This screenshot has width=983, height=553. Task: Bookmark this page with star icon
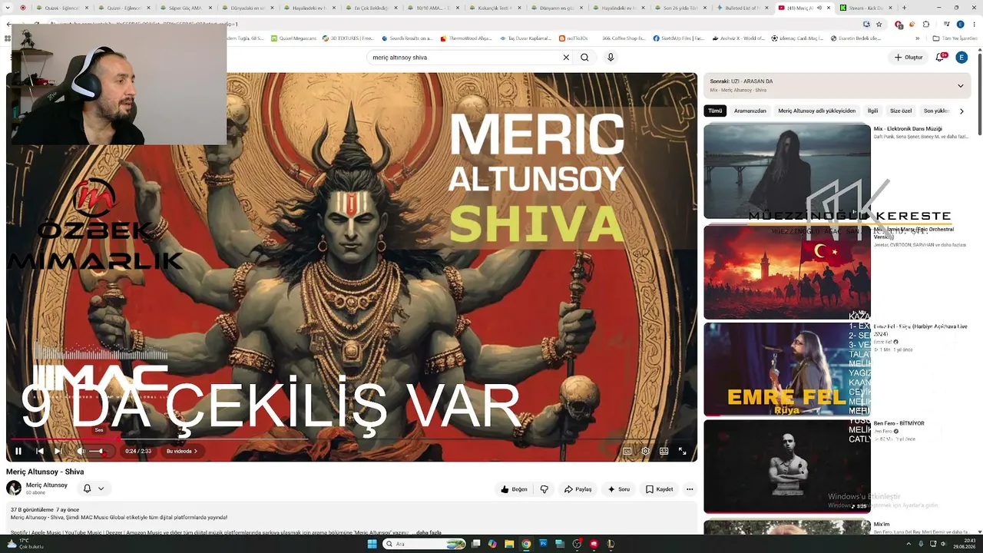pos(879,24)
